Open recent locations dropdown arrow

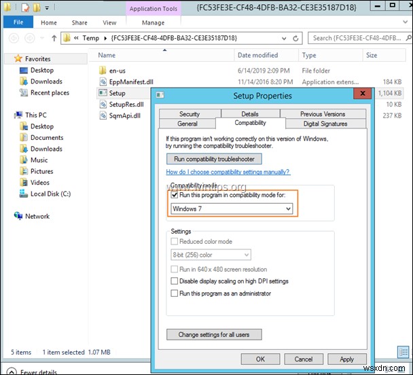42,38
